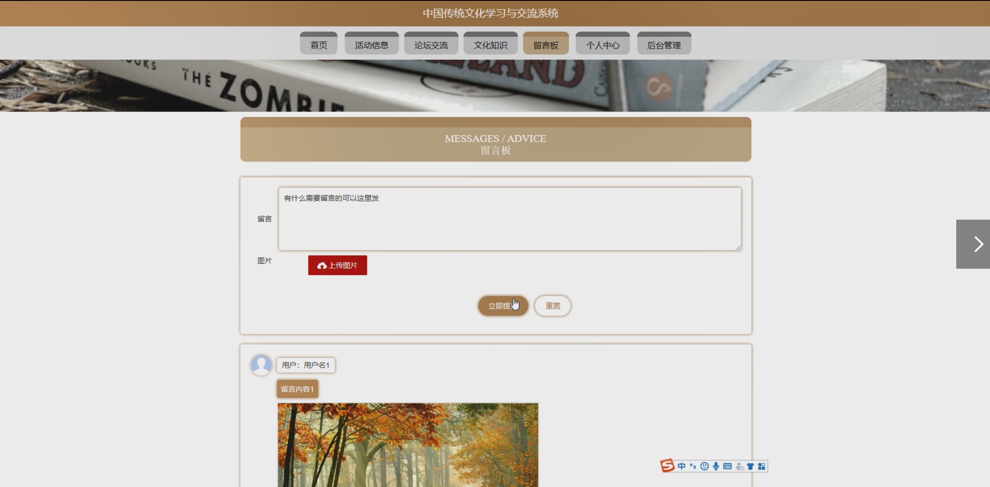Click the Sogou skin t-shirt icon
Image resolution: width=990 pixels, height=487 pixels.
tap(750, 466)
